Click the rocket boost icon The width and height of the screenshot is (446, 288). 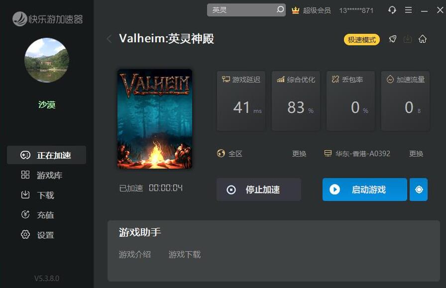pos(393,39)
